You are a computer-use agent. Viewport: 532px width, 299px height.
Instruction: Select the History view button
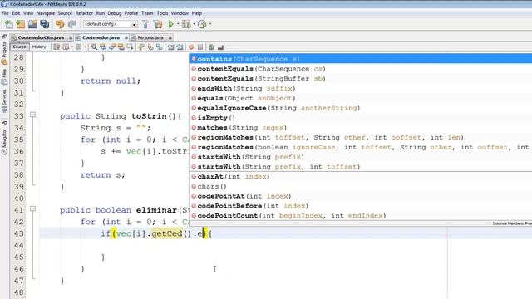click(39, 47)
